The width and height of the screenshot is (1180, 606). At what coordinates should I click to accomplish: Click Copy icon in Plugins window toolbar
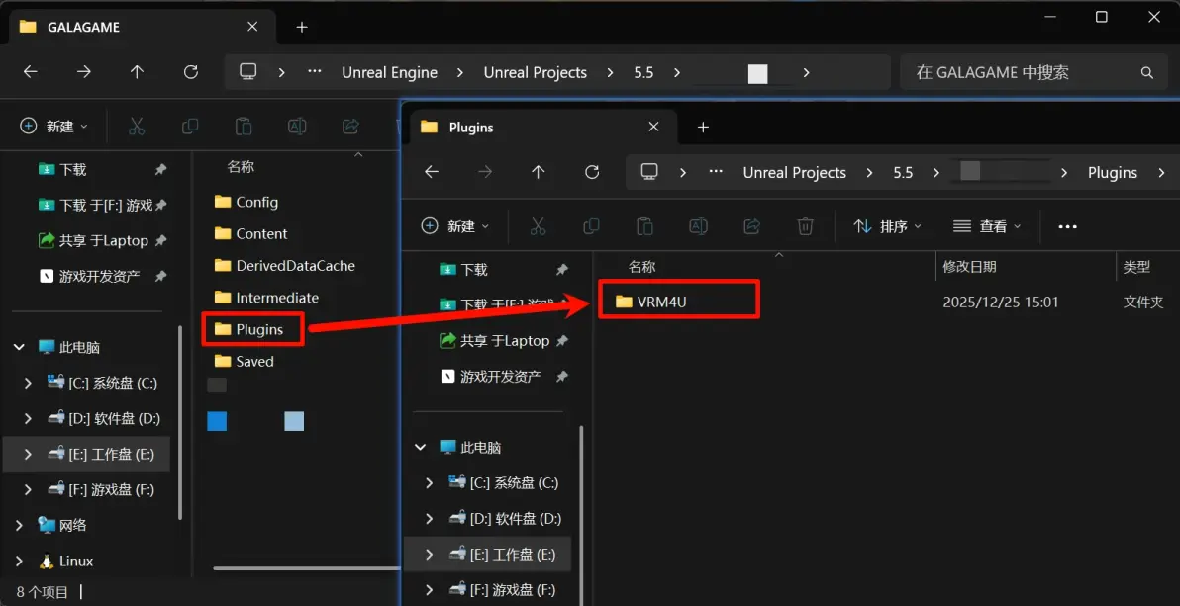click(592, 226)
